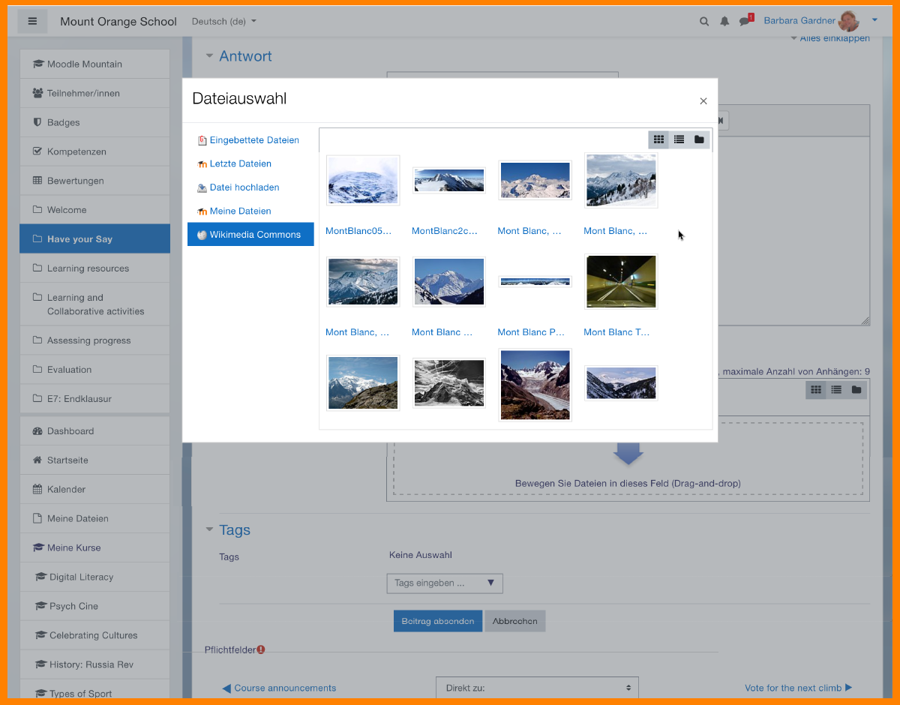Switch file picker to folder tree view
Screen dimensions: 900x705
point(699,139)
